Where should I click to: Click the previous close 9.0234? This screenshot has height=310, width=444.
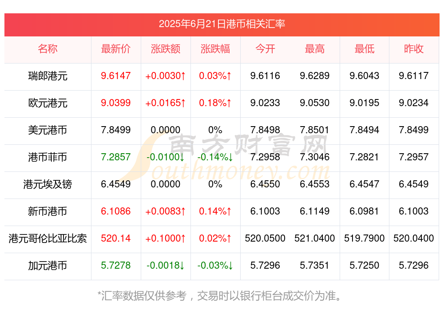[414, 103]
